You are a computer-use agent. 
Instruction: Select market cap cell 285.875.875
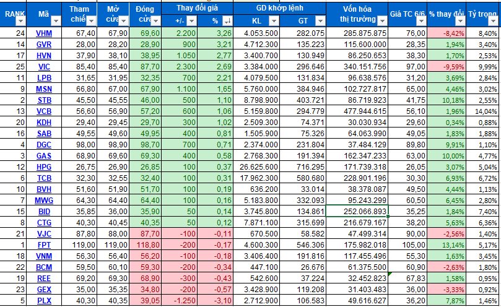pyautogui.click(x=357, y=33)
